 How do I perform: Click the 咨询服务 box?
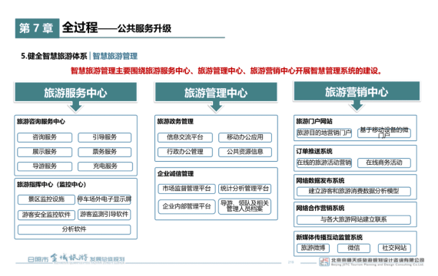pos(45,137)
